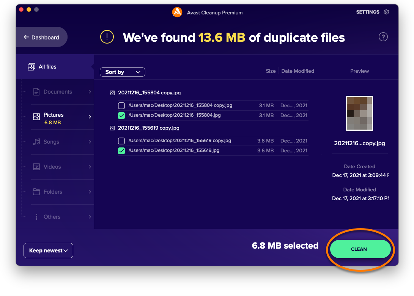This screenshot has height=296, width=414.
Task: Expand the Videos category chevron
Action: coord(90,167)
